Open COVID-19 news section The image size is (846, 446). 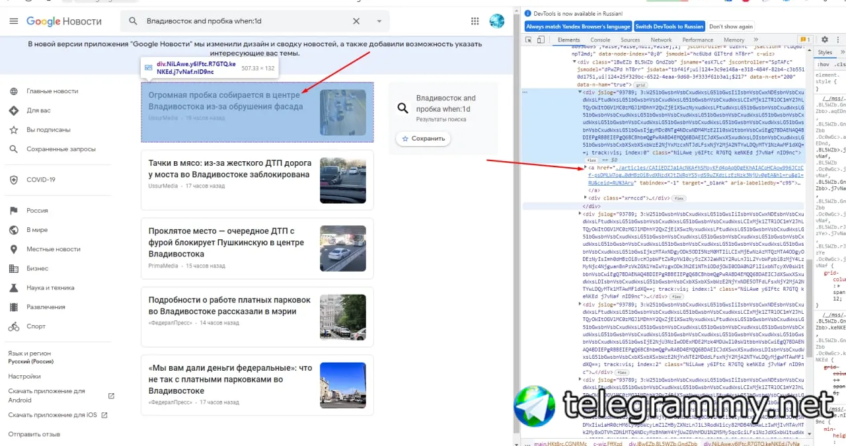click(x=41, y=180)
